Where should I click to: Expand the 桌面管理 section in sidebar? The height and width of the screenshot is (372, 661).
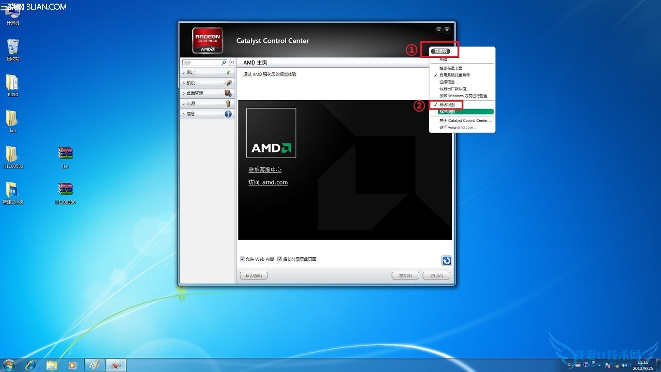pyautogui.click(x=195, y=93)
